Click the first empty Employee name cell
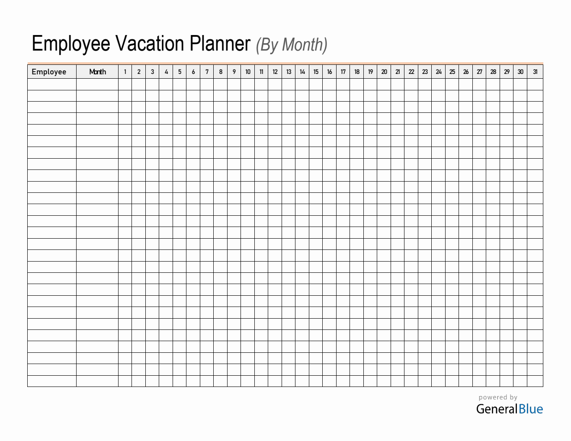The width and height of the screenshot is (571, 441). pos(52,84)
